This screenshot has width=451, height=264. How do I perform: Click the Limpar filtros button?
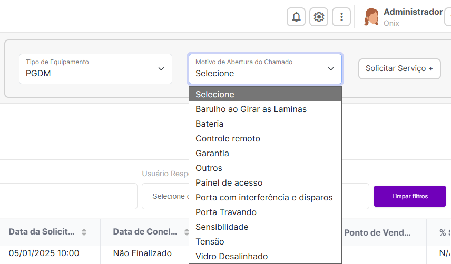coord(409,196)
